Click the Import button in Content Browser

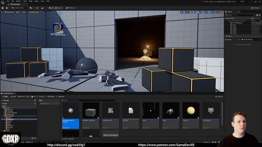13,96
